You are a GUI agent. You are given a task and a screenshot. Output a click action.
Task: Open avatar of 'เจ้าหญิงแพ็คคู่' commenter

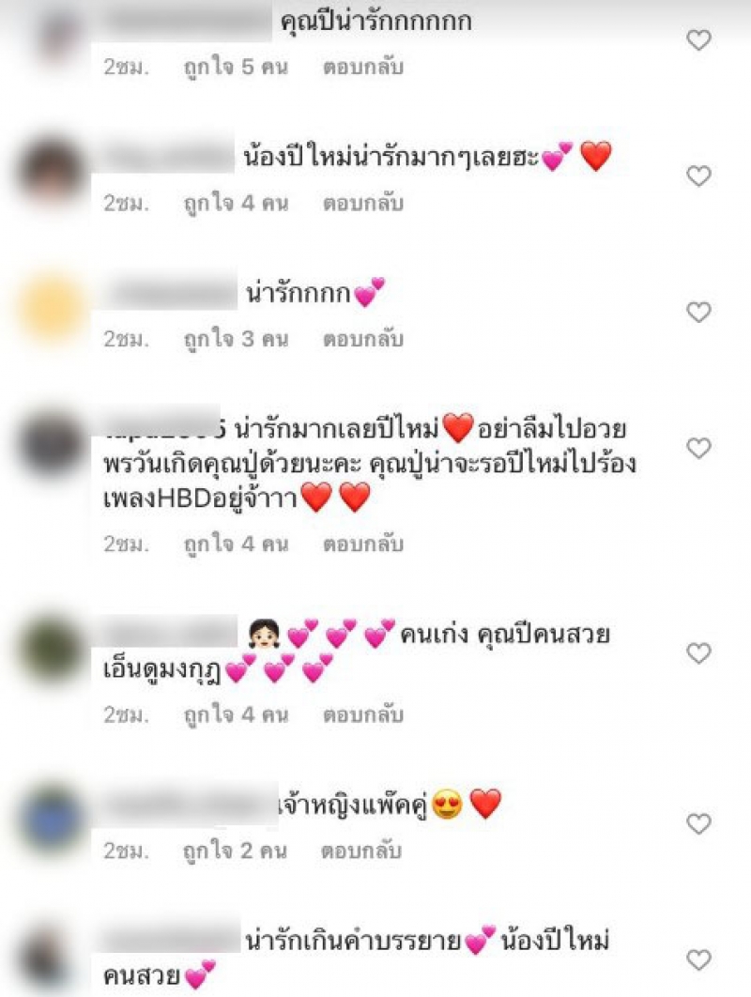click(53, 819)
